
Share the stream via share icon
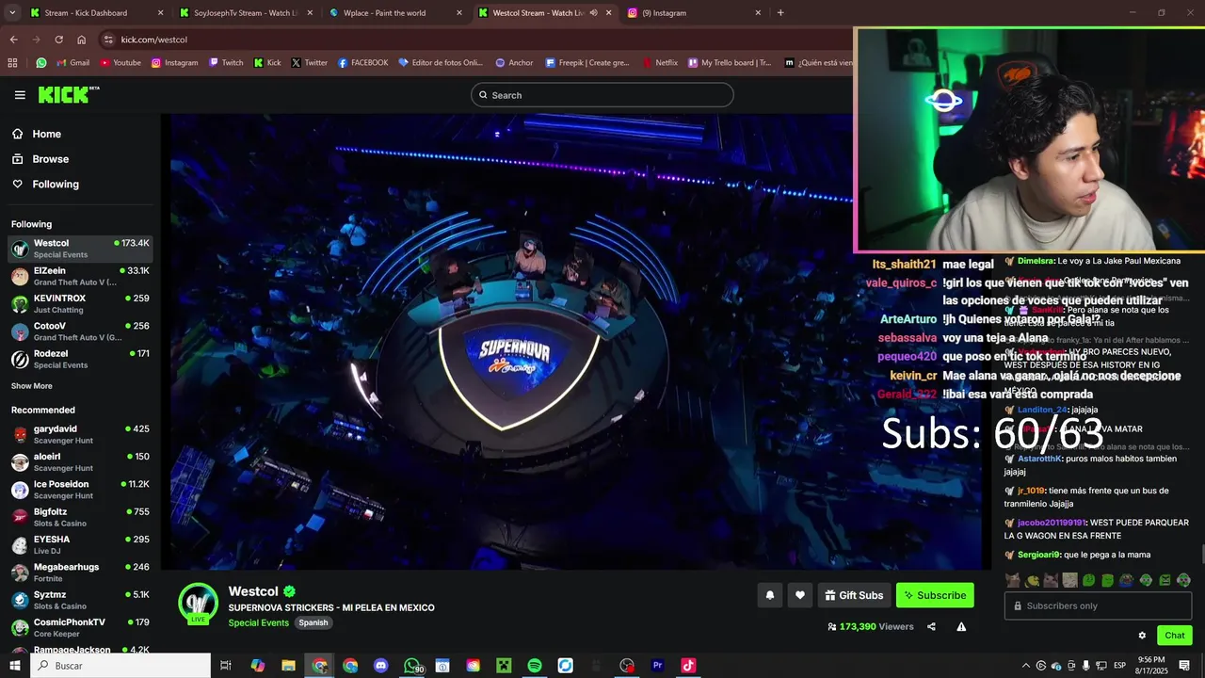click(x=931, y=626)
